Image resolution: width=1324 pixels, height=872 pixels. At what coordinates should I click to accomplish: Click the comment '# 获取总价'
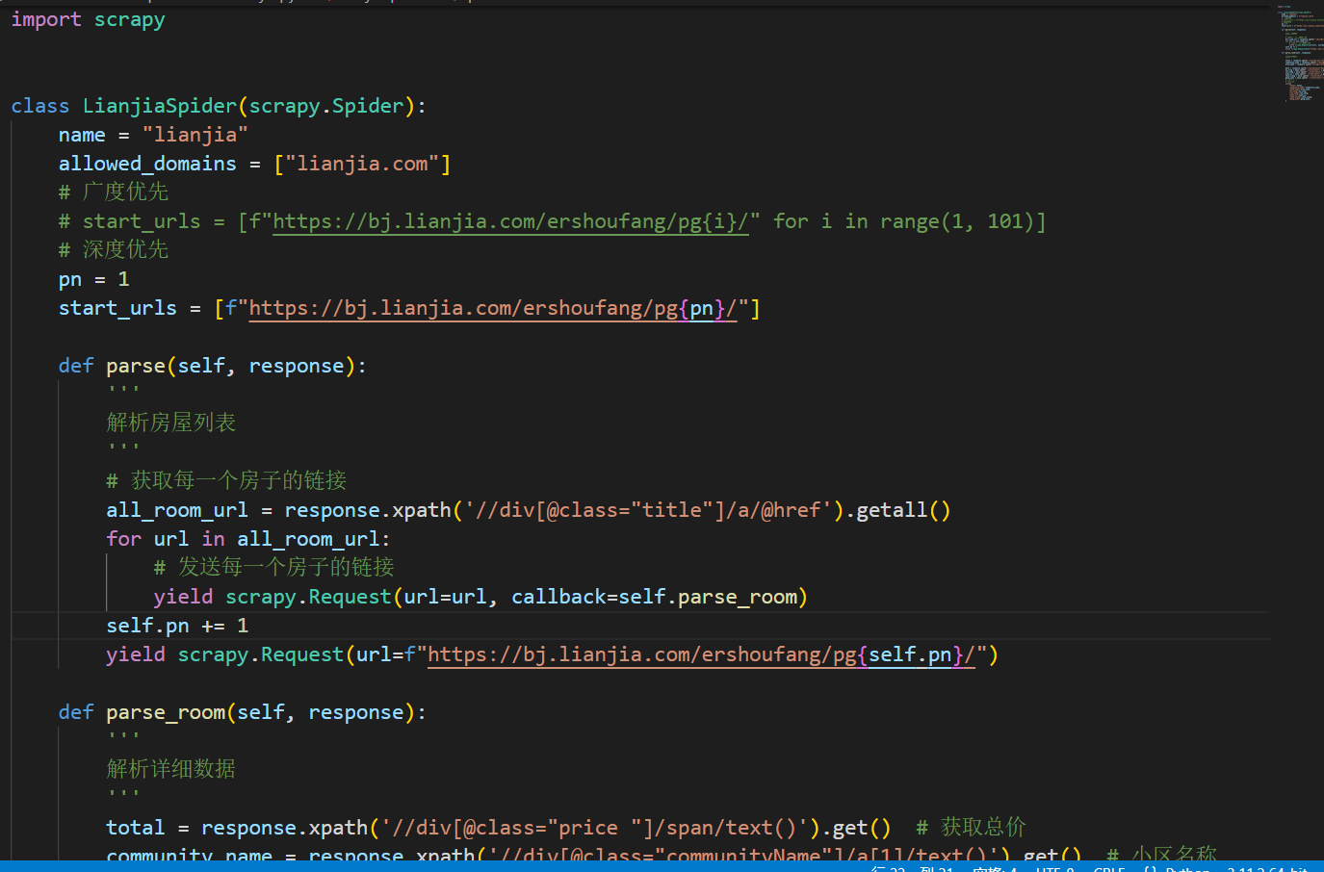click(972, 827)
